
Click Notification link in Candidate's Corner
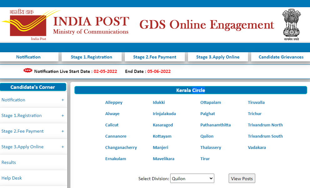(13, 100)
